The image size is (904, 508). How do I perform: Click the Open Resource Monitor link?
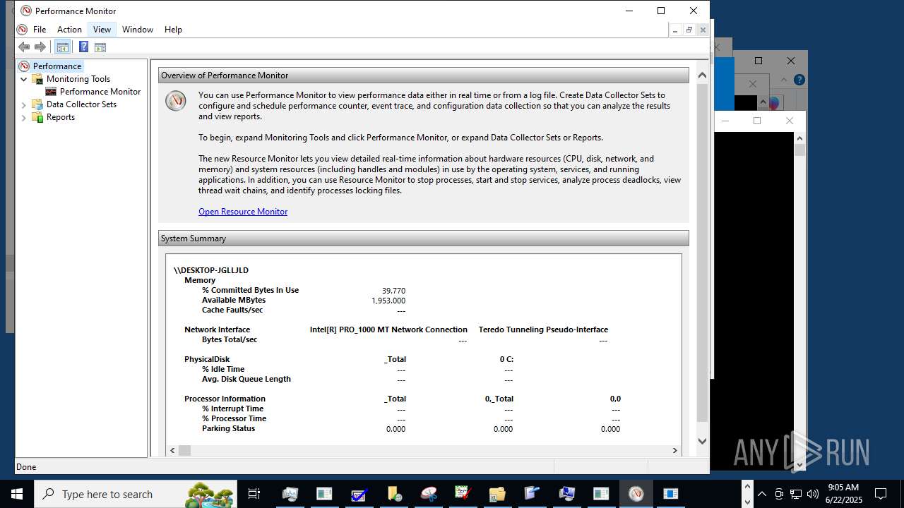coord(243,212)
